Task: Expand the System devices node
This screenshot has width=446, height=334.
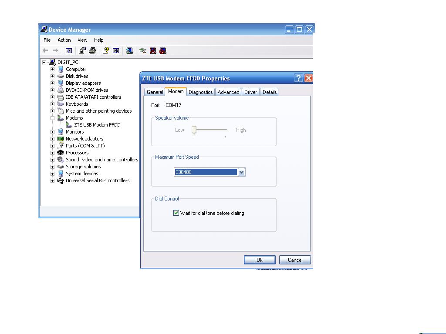Action: (52, 174)
